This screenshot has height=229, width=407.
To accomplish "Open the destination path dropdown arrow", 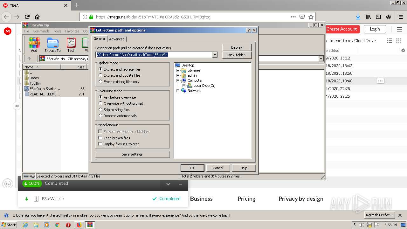I will [x=215, y=55].
